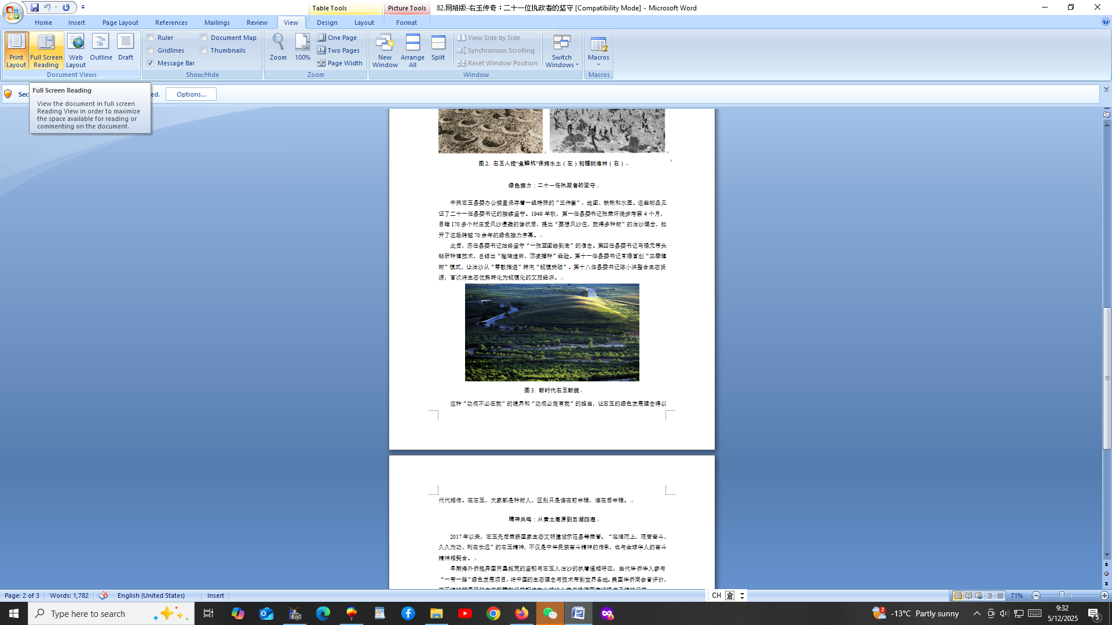Toggle the Gridlines checkbox
The height and width of the screenshot is (625, 1112).
151,50
